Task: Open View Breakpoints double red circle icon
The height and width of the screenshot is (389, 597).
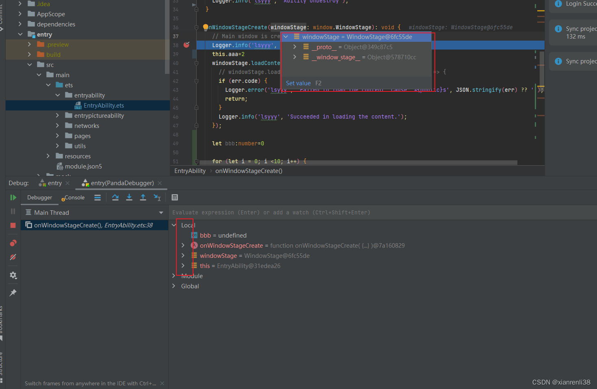Action: (13, 243)
